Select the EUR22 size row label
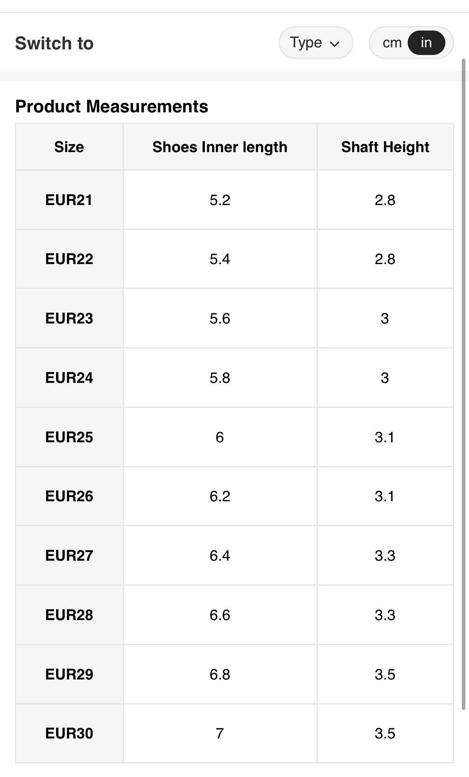 pos(69,259)
